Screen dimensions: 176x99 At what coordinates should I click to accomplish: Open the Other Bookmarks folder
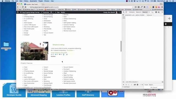pyautogui.click(x=157, y=10)
